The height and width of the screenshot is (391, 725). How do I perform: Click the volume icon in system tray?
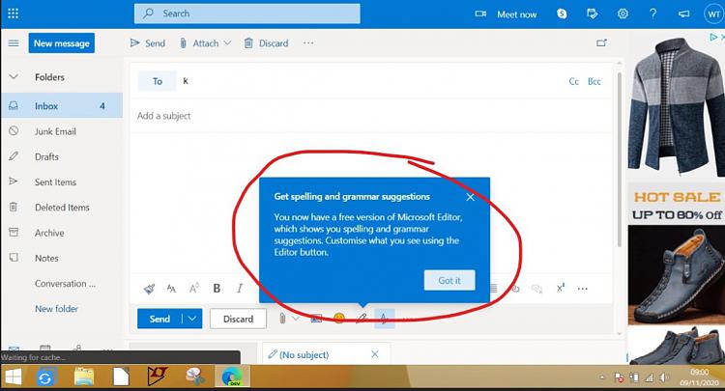663,377
